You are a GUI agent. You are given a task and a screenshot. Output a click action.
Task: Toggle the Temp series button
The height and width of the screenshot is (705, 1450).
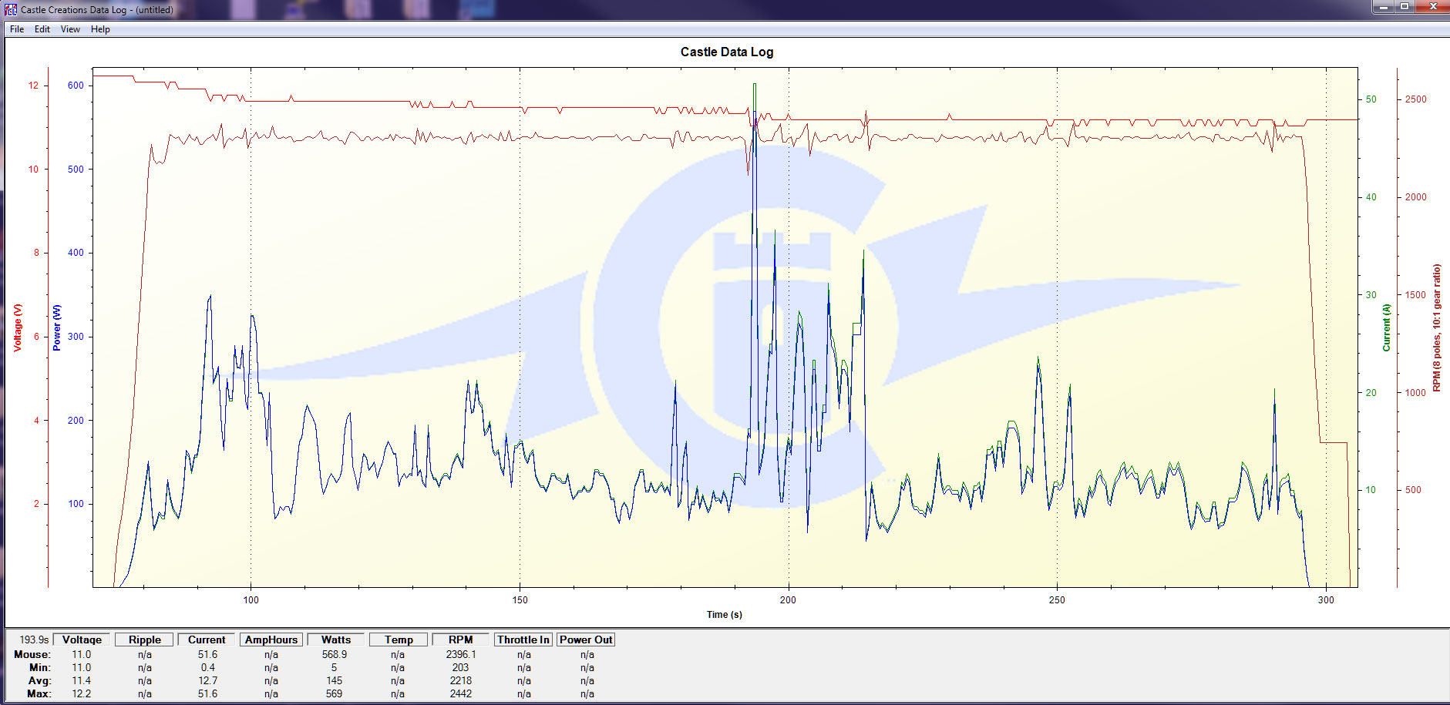399,640
